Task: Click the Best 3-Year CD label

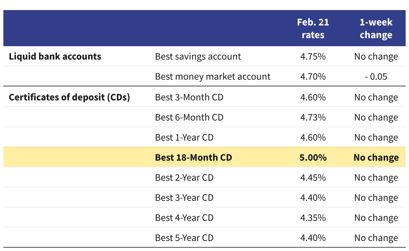Action: pos(184,198)
